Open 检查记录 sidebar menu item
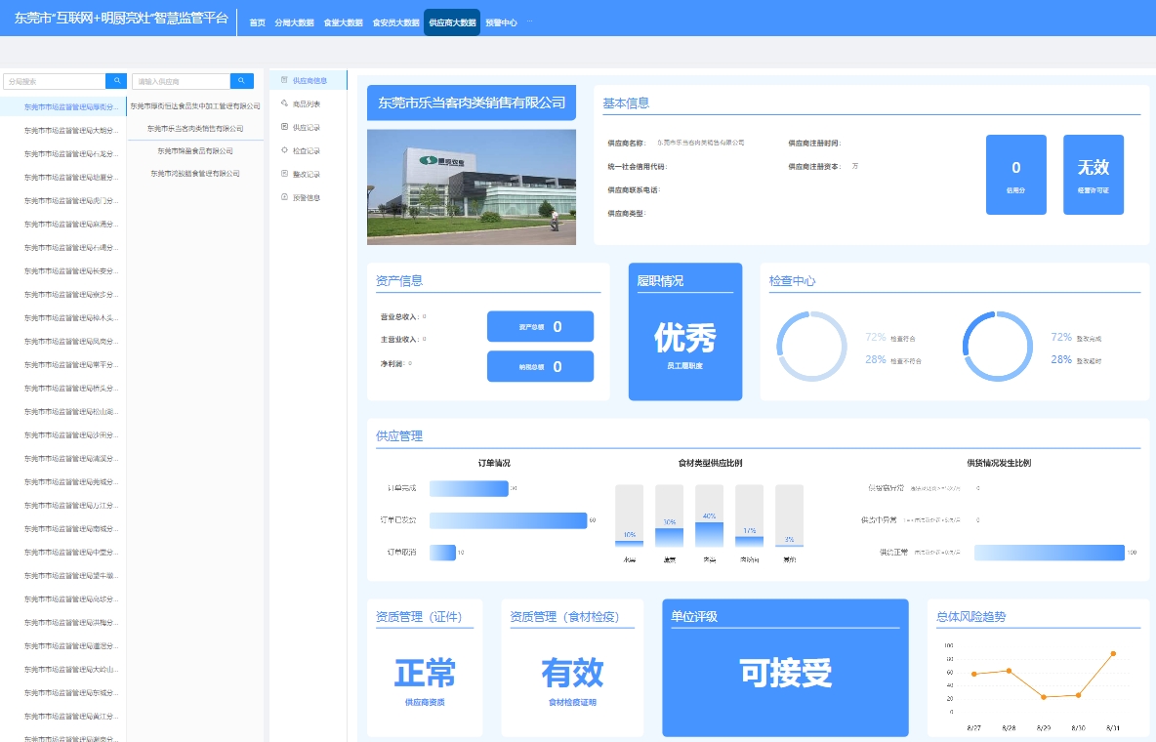Screen dimensions: 1156x742 click(307, 151)
